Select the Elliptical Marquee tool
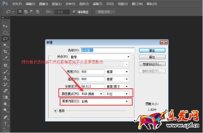203x133 pixels. pos(5,33)
